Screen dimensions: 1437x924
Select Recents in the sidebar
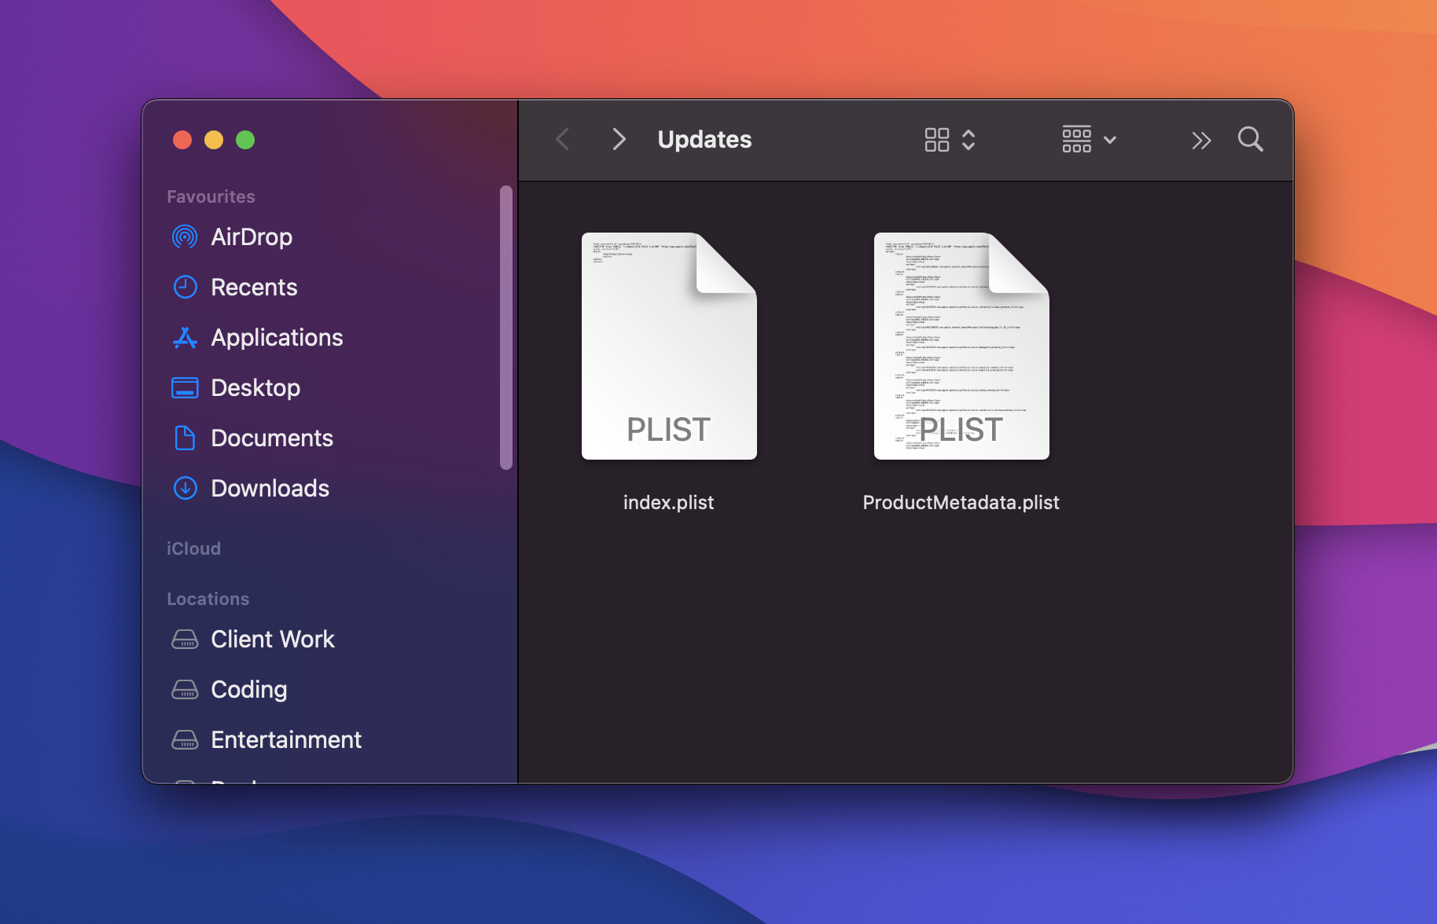253,287
